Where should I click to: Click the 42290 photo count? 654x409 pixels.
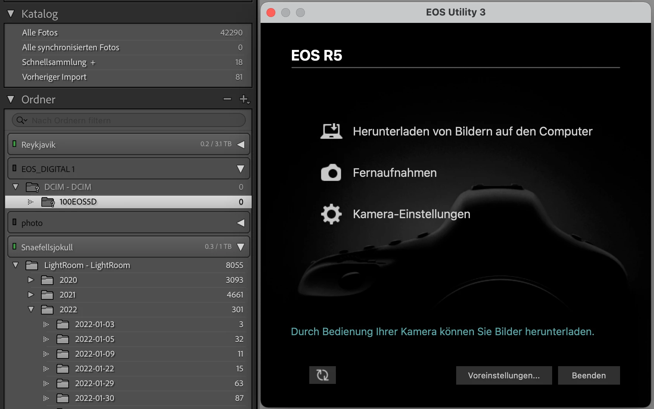pyautogui.click(x=231, y=32)
